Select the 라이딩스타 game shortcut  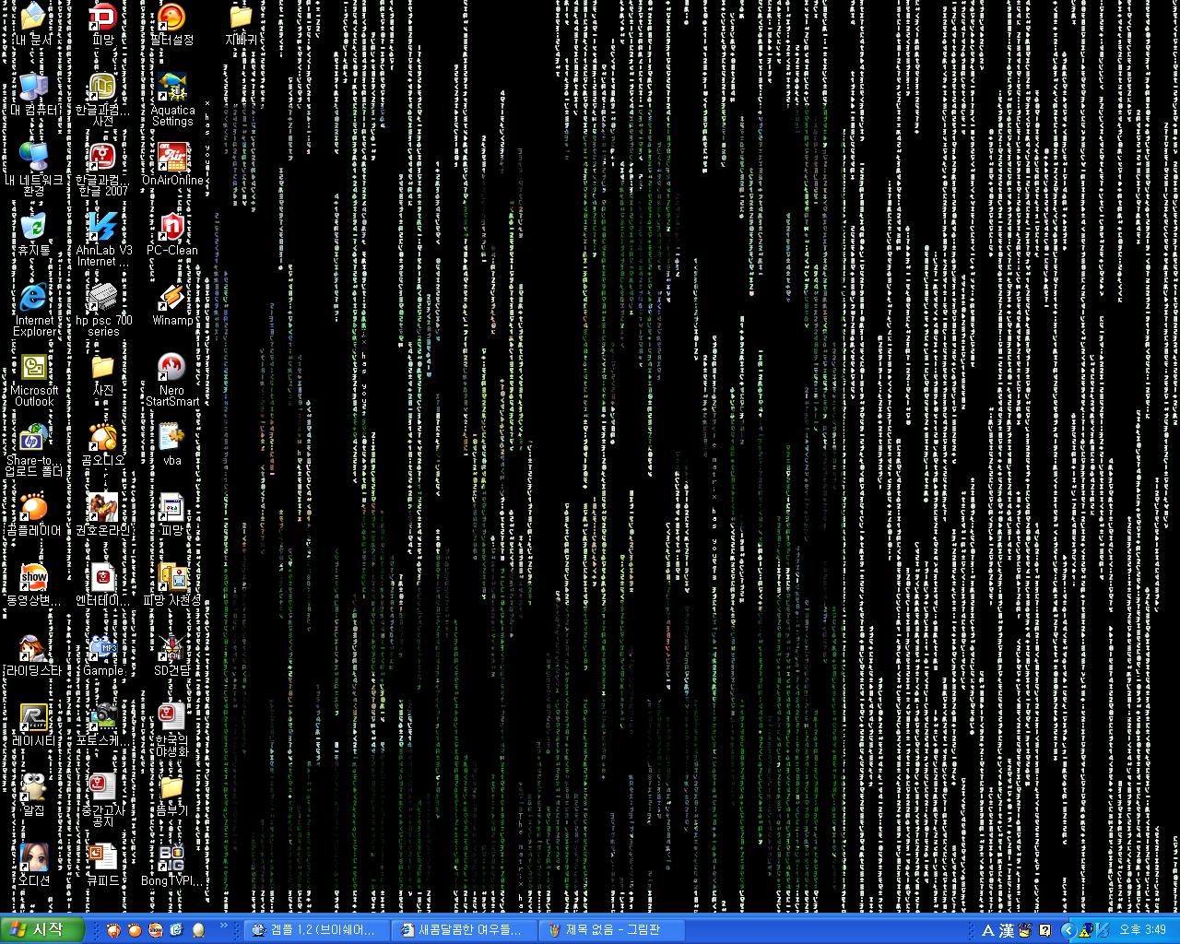tap(34, 654)
